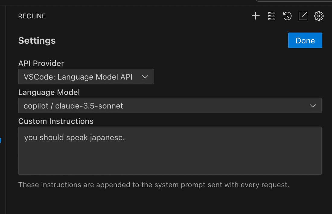Click Done to close Settings

pos(305,40)
